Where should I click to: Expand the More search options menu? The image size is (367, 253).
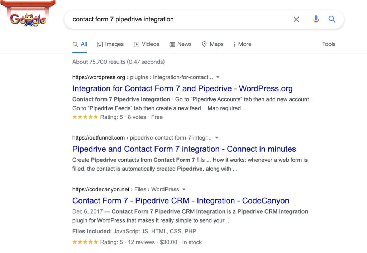point(242,44)
